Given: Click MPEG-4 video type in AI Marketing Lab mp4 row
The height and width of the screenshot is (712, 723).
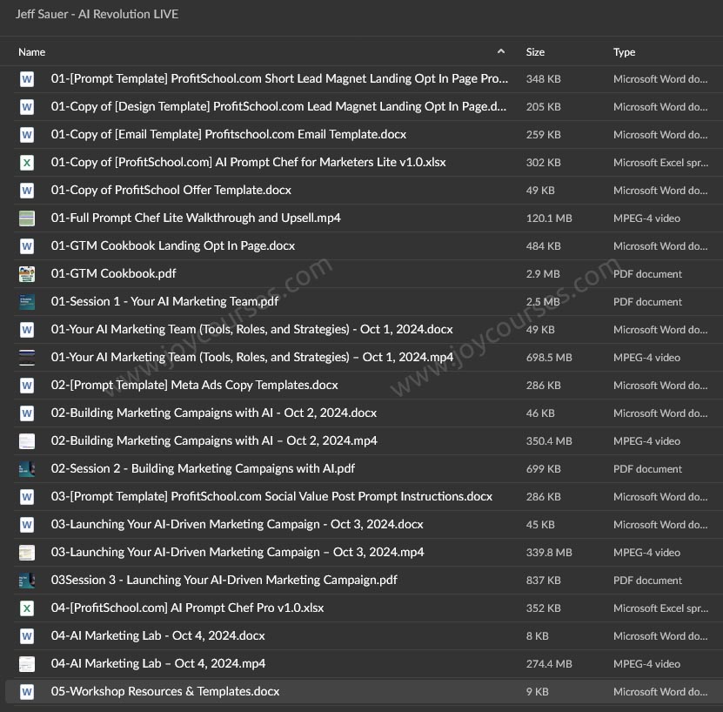Looking at the screenshot, I should [646, 663].
